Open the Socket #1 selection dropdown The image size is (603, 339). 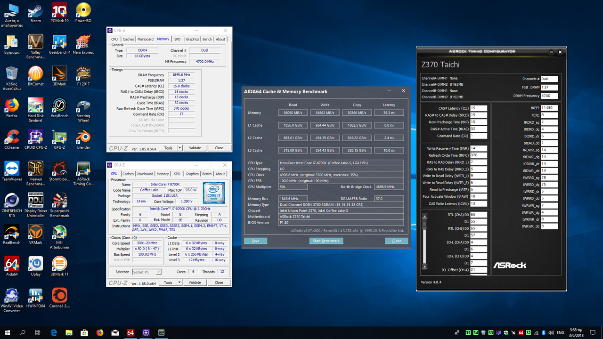point(146,272)
